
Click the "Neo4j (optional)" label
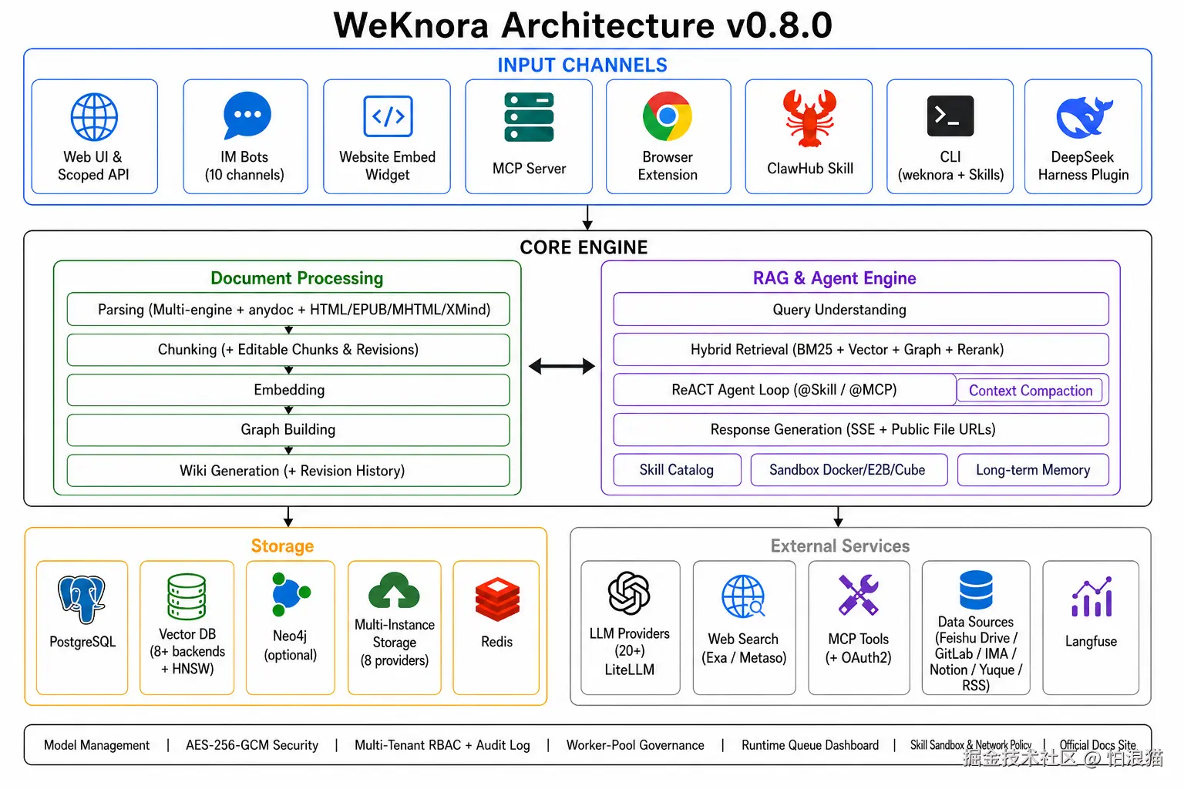[x=290, y=646]
